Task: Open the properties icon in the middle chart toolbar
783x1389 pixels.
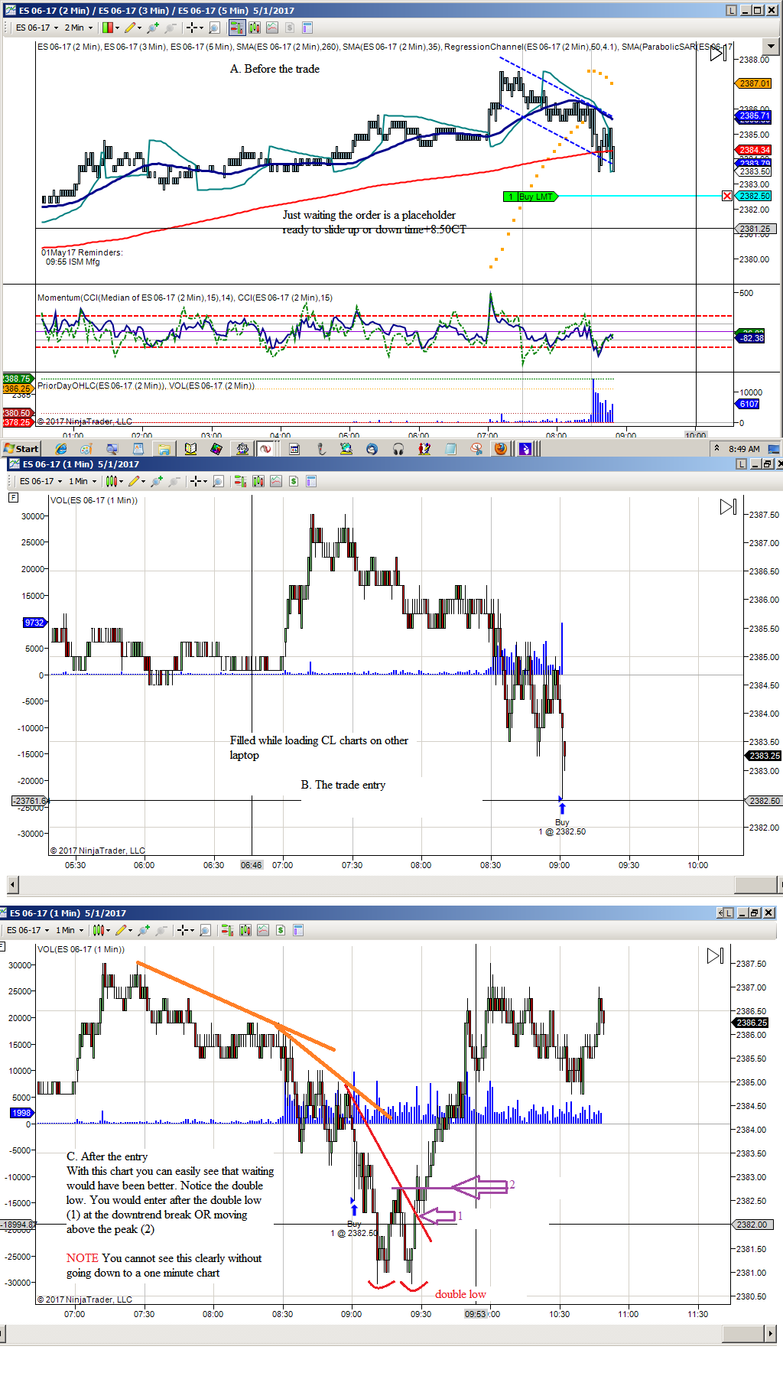Action: 311,481
